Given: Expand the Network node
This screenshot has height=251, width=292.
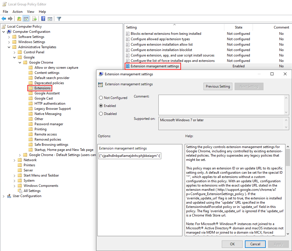Looking at the screenshot, I should point(14,160).
